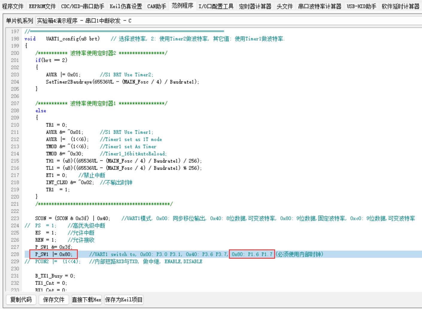The width and height of the screenshot is (422, 309).
Task: Click the 复制代码 button
Action: point(21,300)
